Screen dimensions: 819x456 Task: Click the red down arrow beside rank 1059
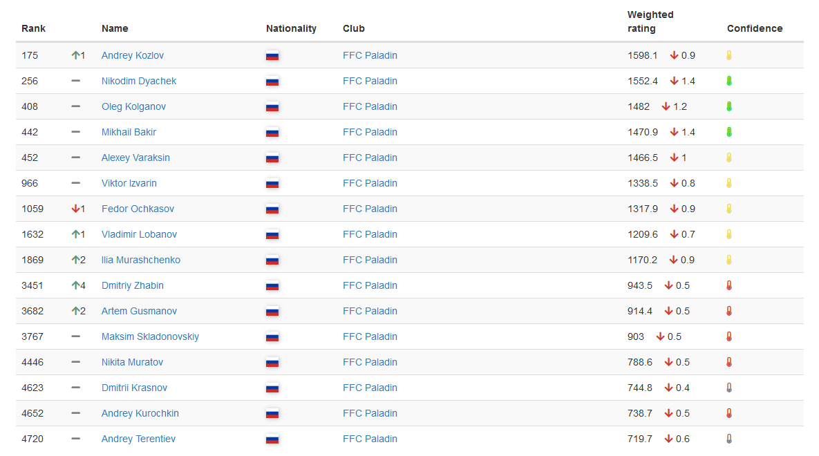[x=75, y=209]
